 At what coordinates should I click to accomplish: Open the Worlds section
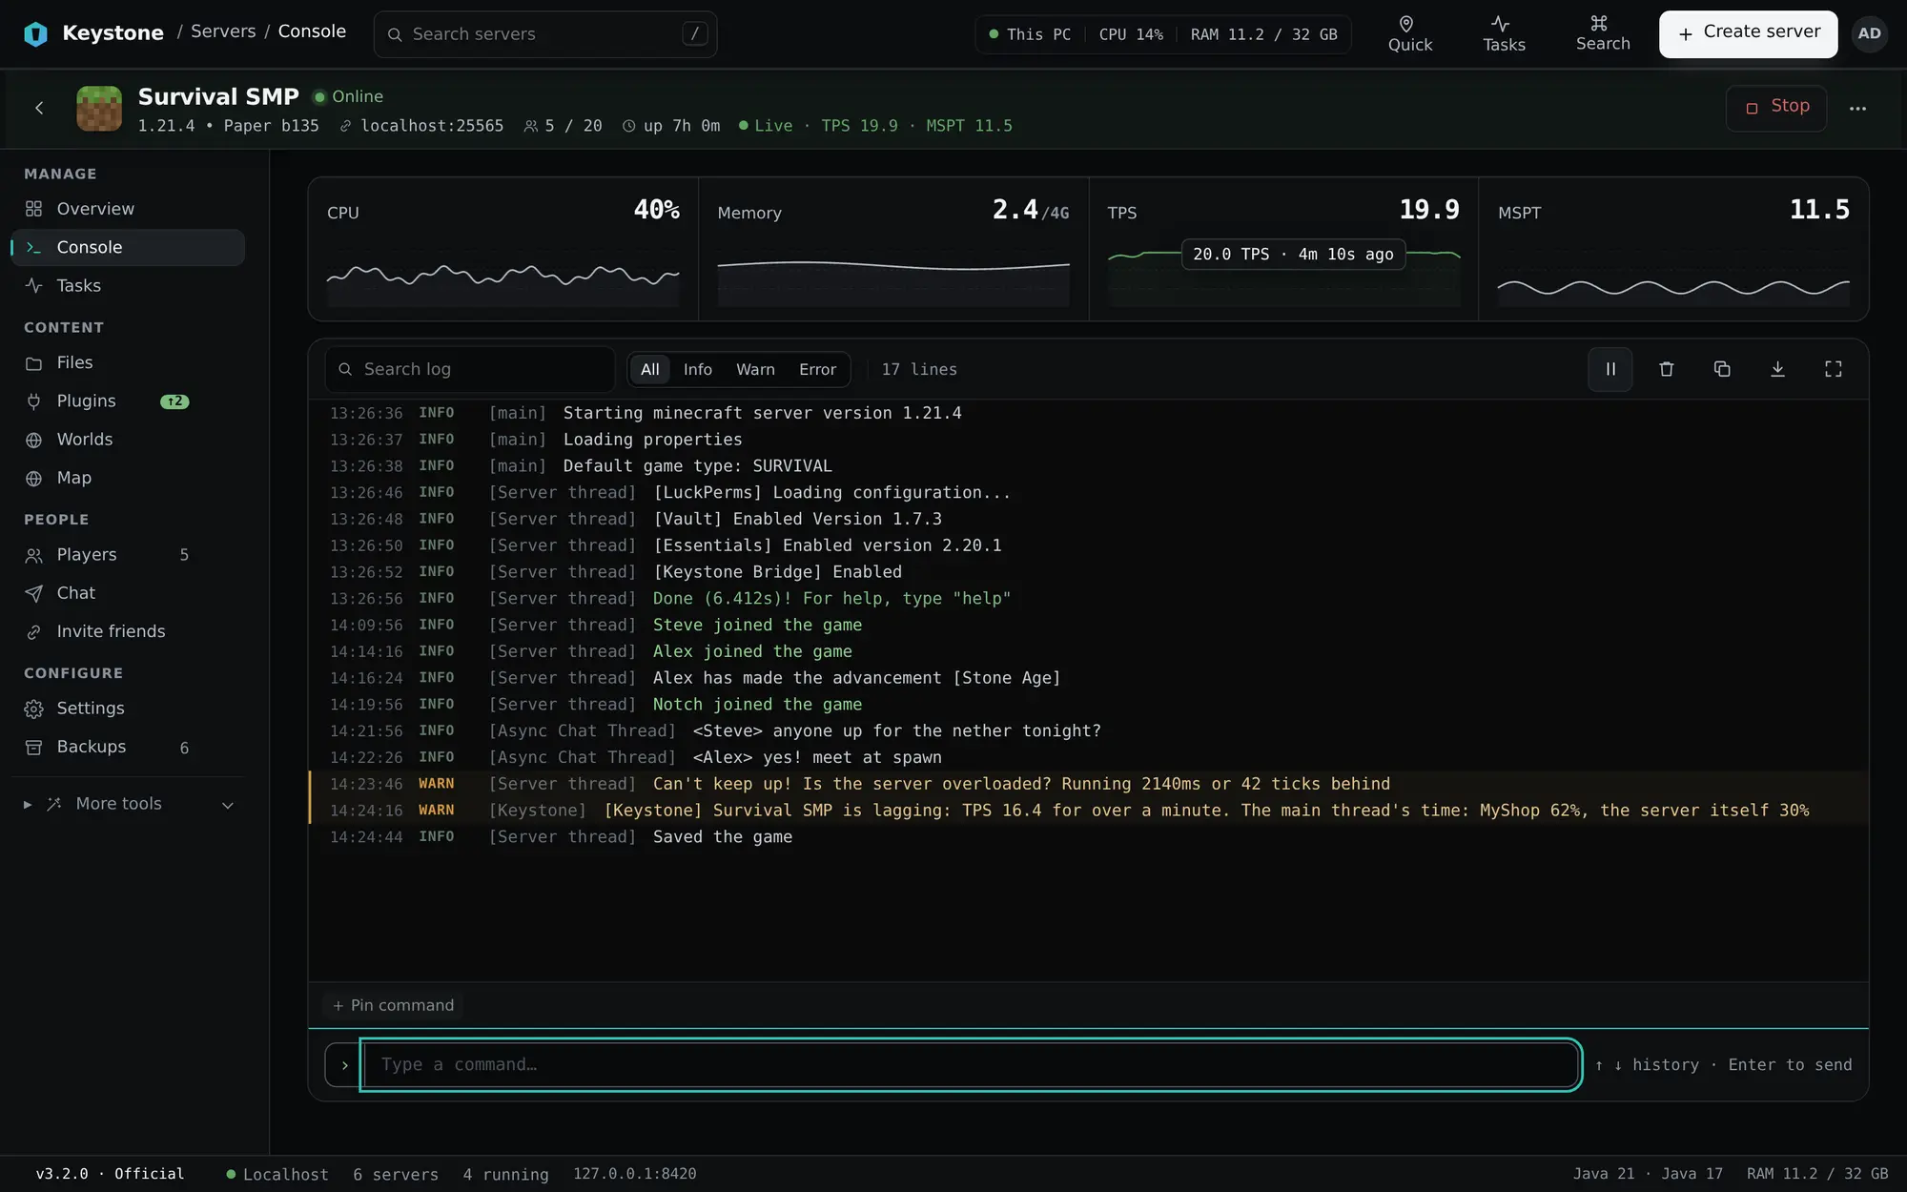pos(128,439)
